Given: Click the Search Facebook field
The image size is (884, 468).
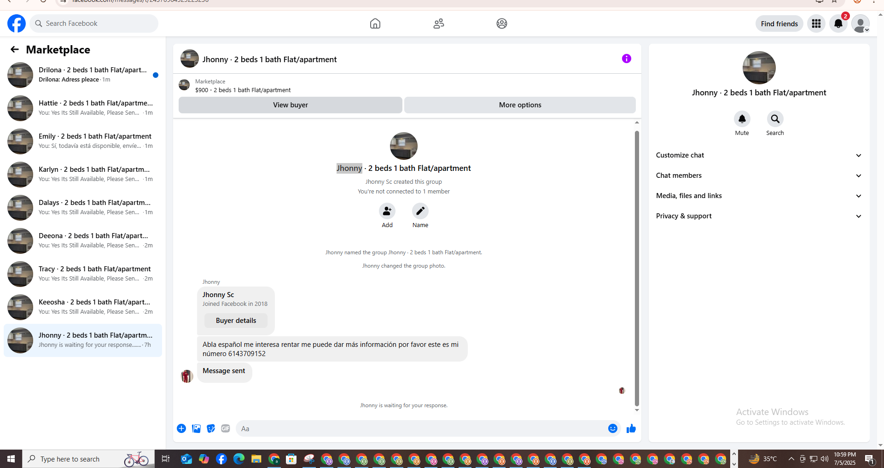Looking at the screenshot, I should point(94,23).
